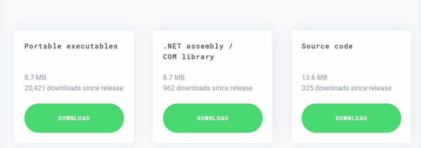Click the 325 downloads since release text
The image size is (421, 148).
coord(347,88)
